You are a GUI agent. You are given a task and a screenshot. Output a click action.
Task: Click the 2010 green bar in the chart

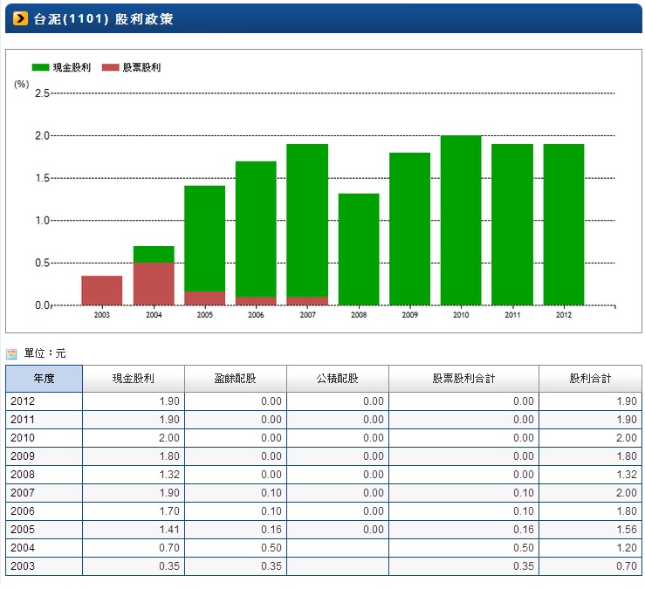tap(461, 220)
